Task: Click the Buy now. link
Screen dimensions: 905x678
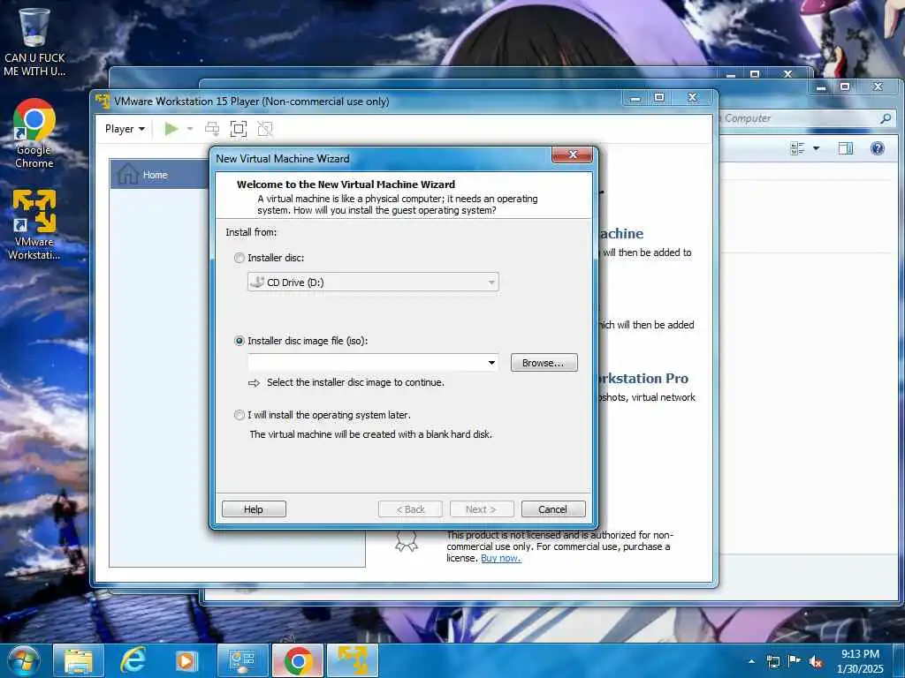Action: pos(501,558)
